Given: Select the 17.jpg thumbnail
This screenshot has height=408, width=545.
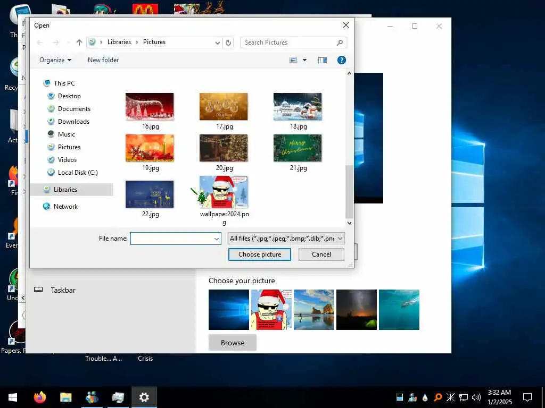Looking at the screenshot, I should click(224, 106).
